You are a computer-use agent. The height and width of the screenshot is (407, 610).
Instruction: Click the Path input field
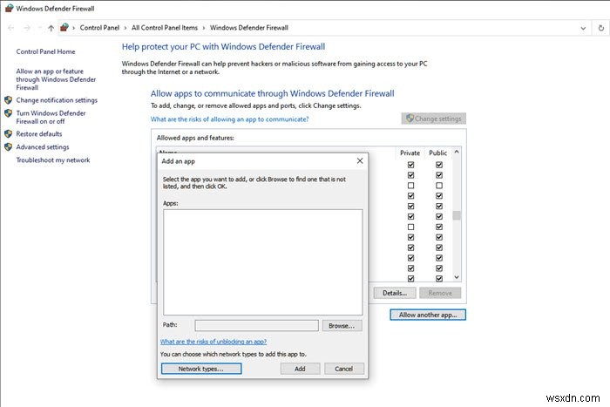256,326
